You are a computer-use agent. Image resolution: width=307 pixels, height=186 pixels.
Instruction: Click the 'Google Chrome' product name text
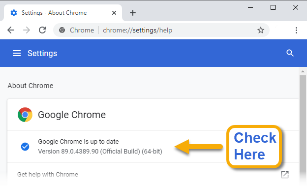click(x=72, y=115)
